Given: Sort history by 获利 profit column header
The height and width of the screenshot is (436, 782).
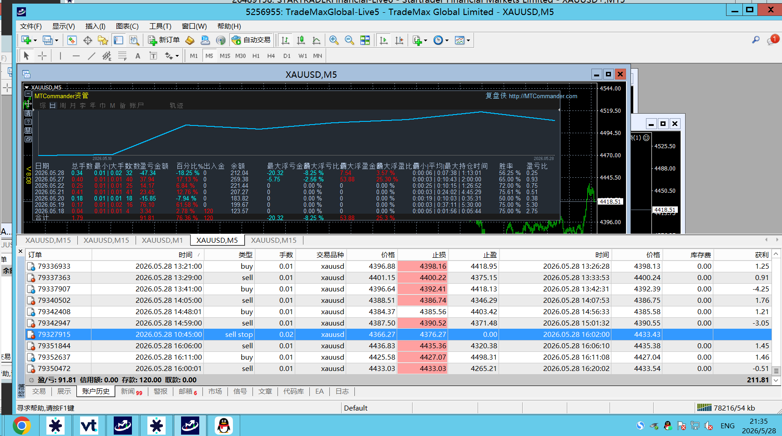Looking at the screenshot, I should [x=762, y=255].
